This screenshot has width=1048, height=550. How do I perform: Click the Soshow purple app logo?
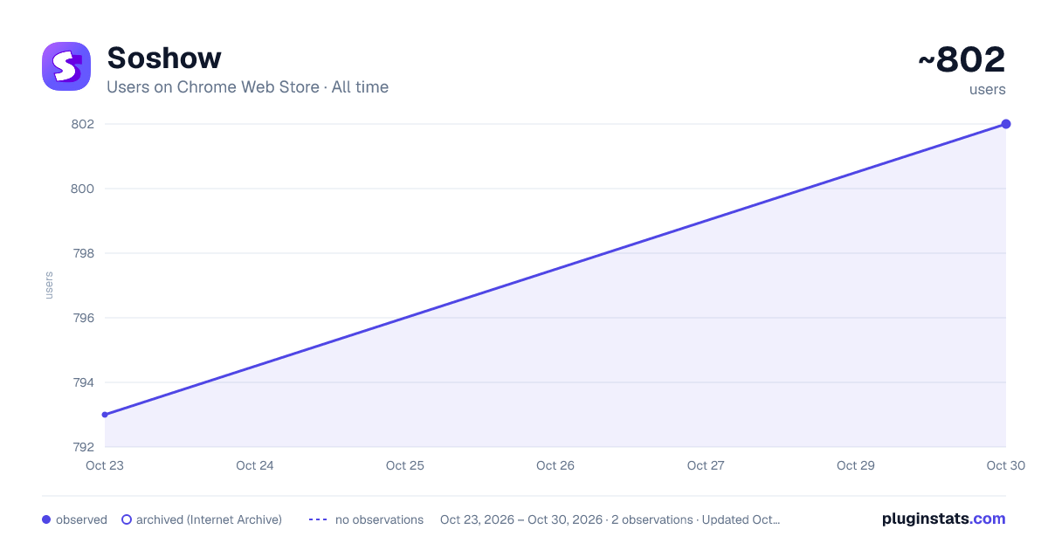tap(66, 66)
